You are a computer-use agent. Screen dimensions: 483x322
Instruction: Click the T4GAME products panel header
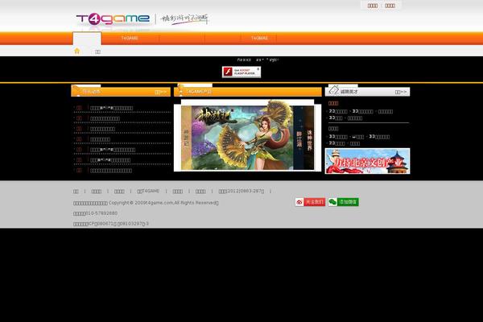point(248,92)
